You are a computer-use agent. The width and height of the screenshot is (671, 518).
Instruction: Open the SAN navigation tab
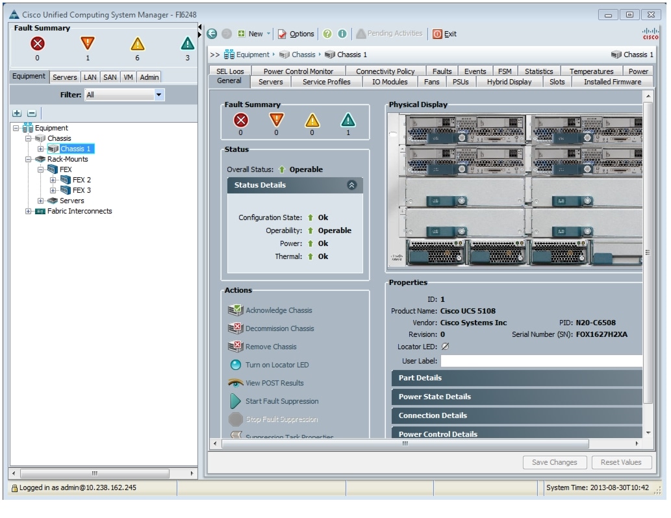110,77
